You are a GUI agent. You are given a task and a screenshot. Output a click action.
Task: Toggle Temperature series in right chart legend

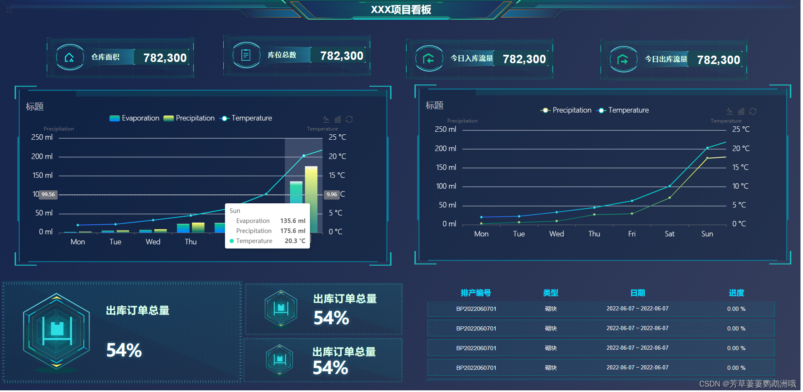point(622,110)
